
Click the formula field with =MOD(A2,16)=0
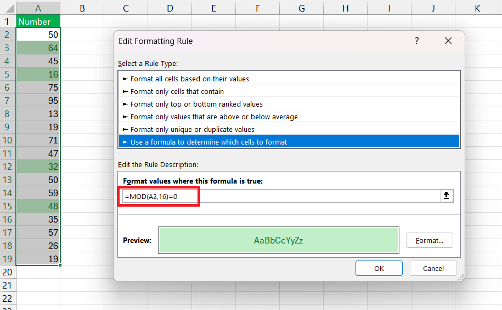click(281, 196)
